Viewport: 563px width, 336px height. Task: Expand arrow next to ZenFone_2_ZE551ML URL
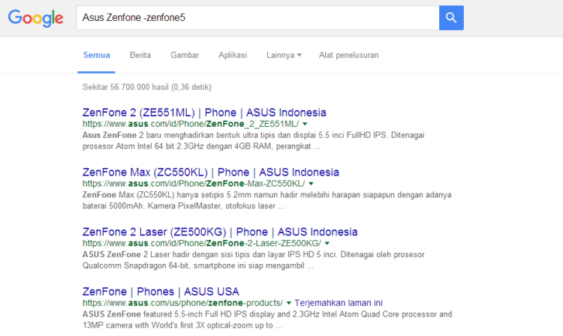click(x=305, y=124)
